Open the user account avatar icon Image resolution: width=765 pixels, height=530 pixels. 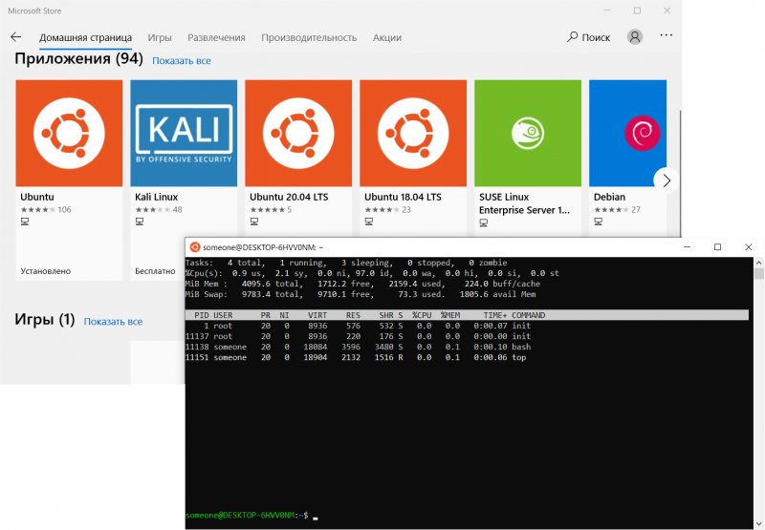click(635, 37)
